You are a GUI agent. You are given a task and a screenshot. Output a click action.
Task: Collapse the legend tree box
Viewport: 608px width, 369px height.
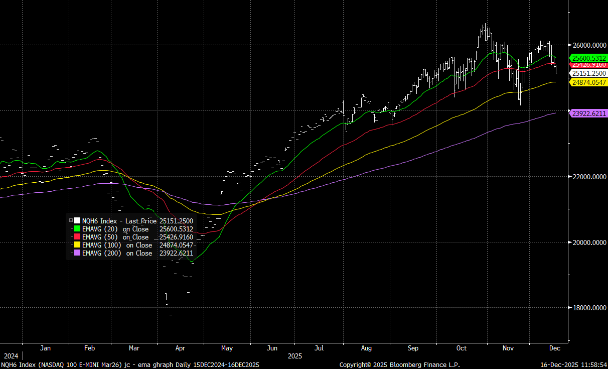[x=71, y=220]
